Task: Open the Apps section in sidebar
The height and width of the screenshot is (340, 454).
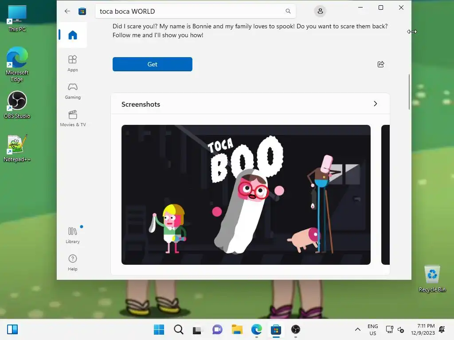Action: pyautogui.click(x=73, y=63)
